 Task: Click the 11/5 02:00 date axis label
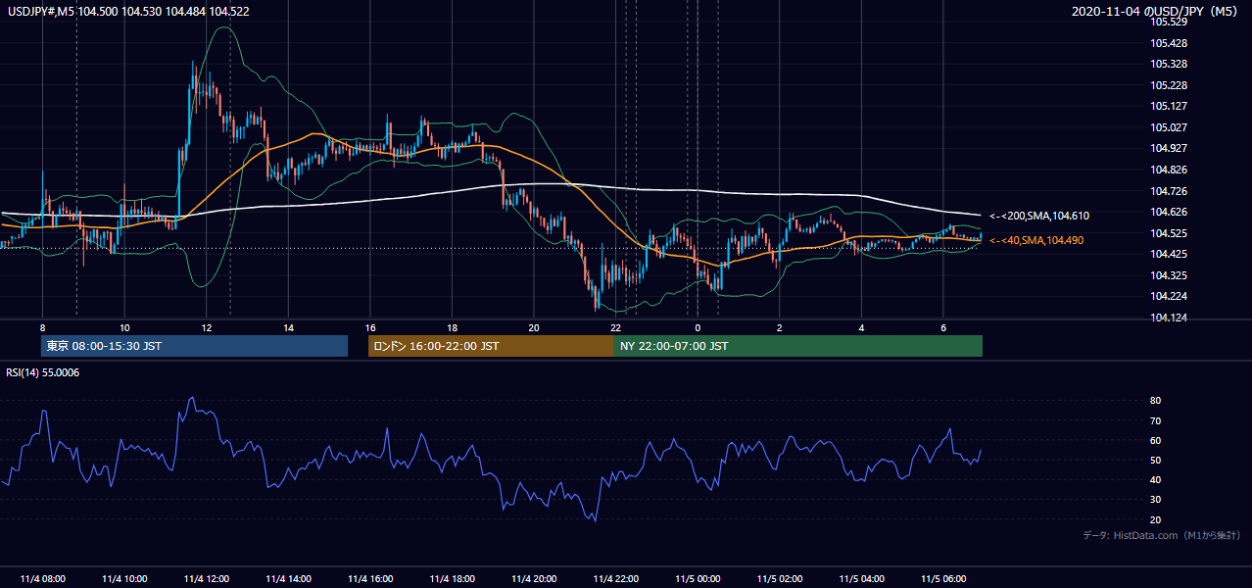(x=780, y=579)
